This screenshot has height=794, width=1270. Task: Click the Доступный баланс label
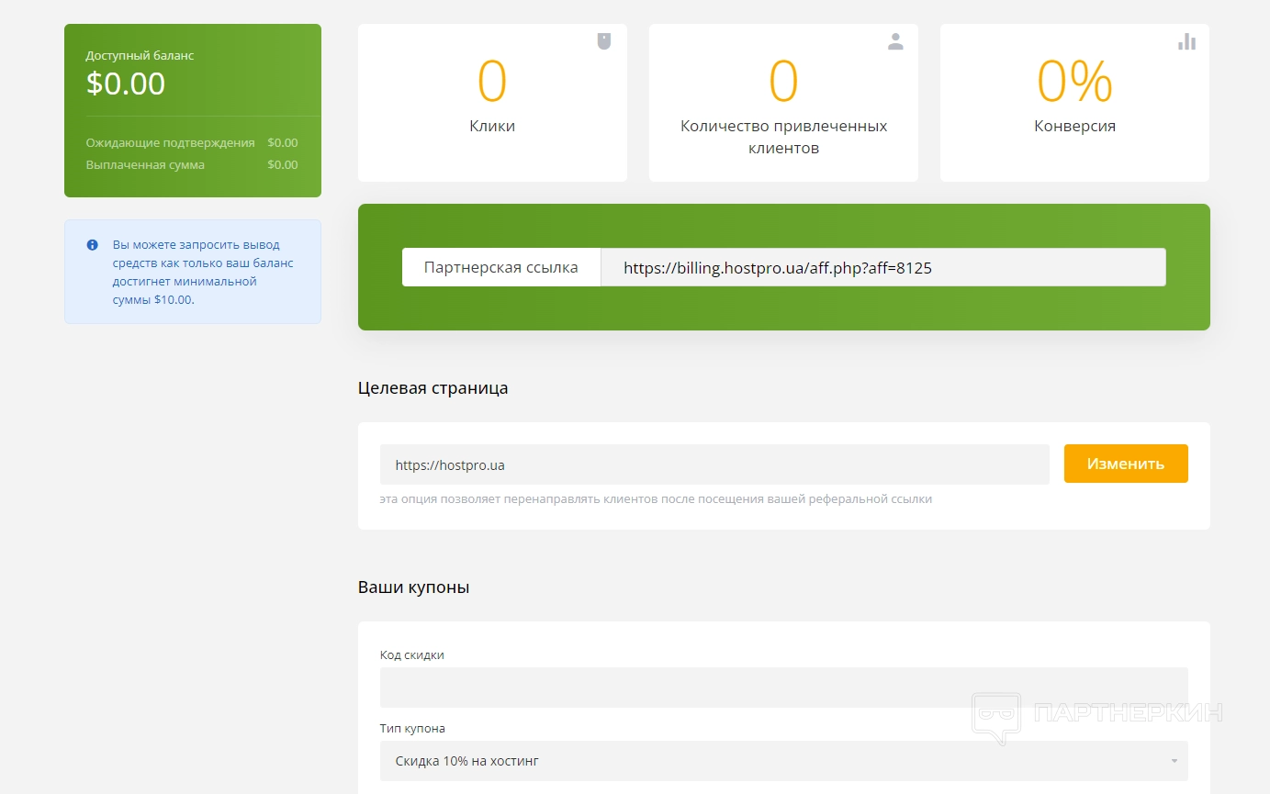[140, 56]
